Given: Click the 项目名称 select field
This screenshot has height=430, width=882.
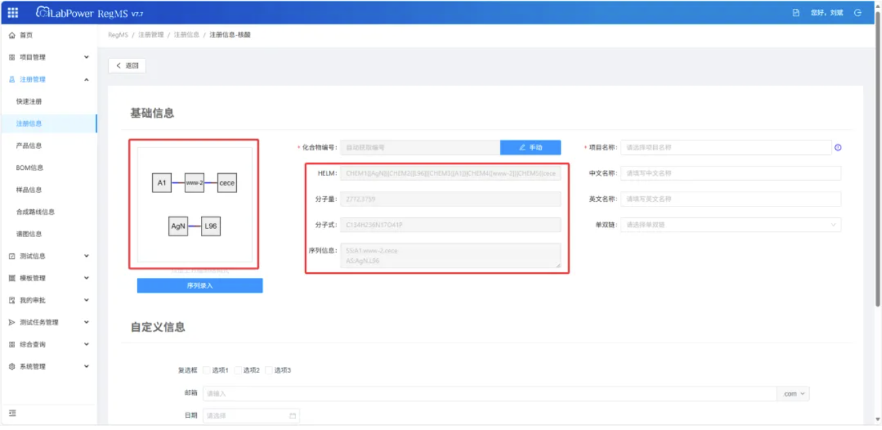Looking at the screenshot, I should (x=726, y=147).
